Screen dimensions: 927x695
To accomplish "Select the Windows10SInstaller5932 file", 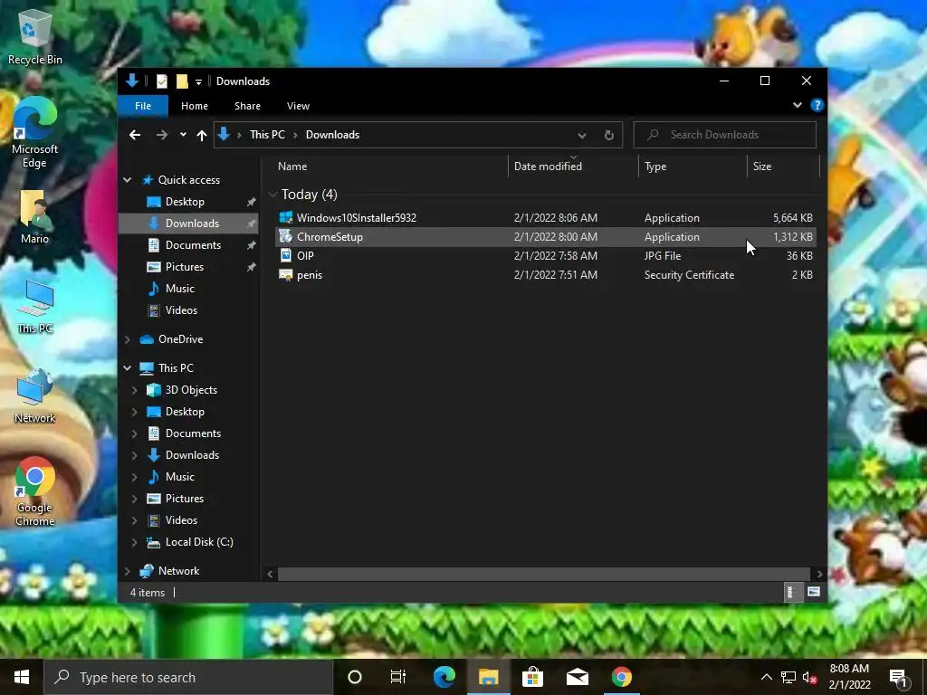I will pyautogui.click(x=545, y=217).
